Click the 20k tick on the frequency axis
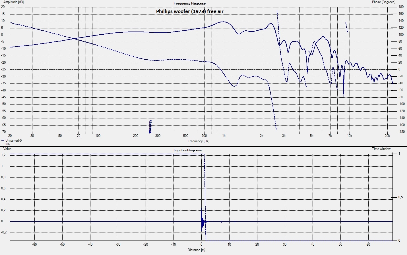Screen dimensions: 407x255 coord(387,136)
